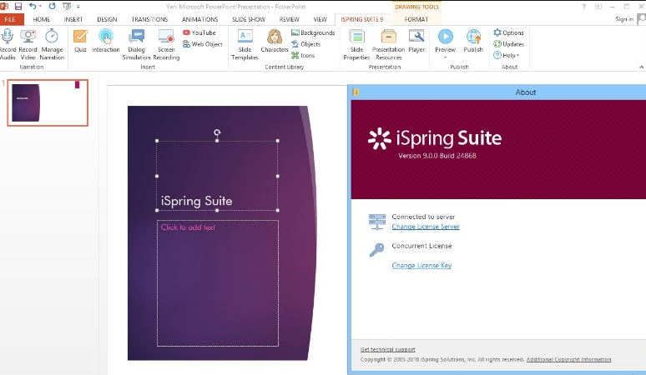Open Customize Quick Access Toolbar dropdown
The width and height of the screenshot is (646, 375).
[78, 7]
